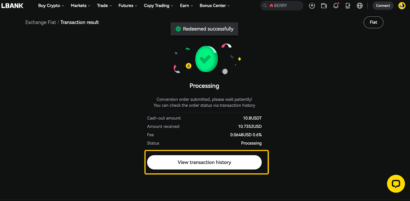Click the search magnifier icon
410x201 pixels.
click(x=265, y=6)
